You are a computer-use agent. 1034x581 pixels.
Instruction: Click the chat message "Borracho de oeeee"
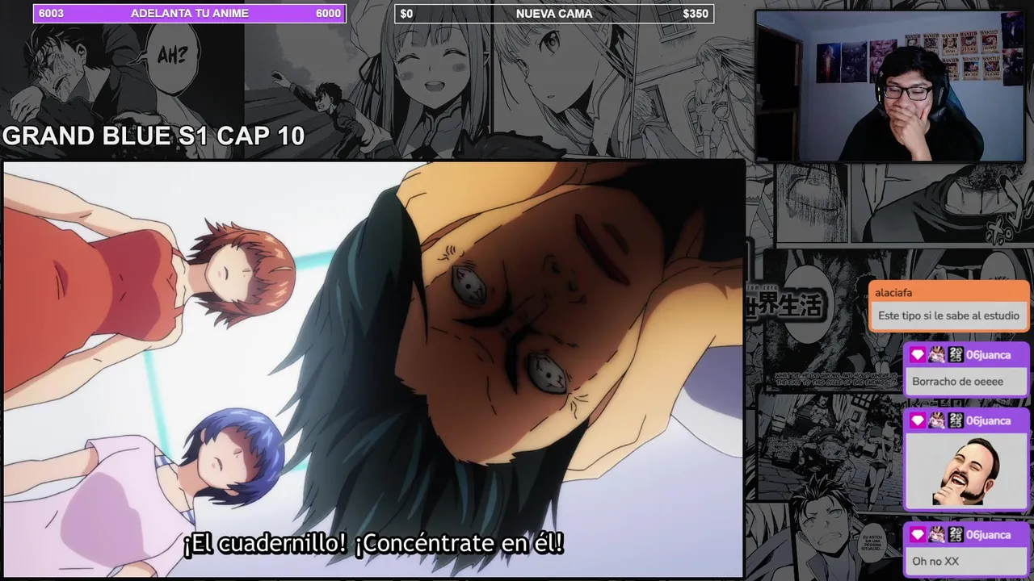[957, 382]
